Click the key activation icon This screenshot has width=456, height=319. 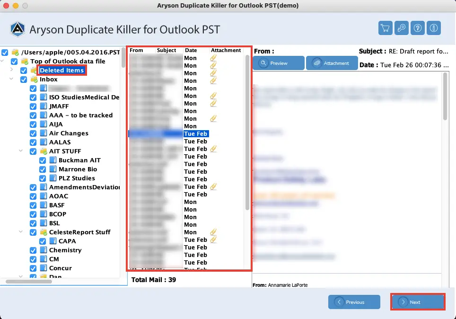(x=401, y=28)
